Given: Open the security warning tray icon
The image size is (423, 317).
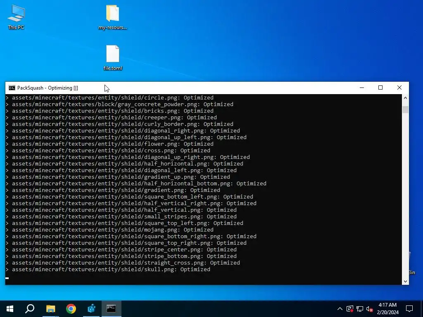Looking at the screenshot, I should [350, 309].
